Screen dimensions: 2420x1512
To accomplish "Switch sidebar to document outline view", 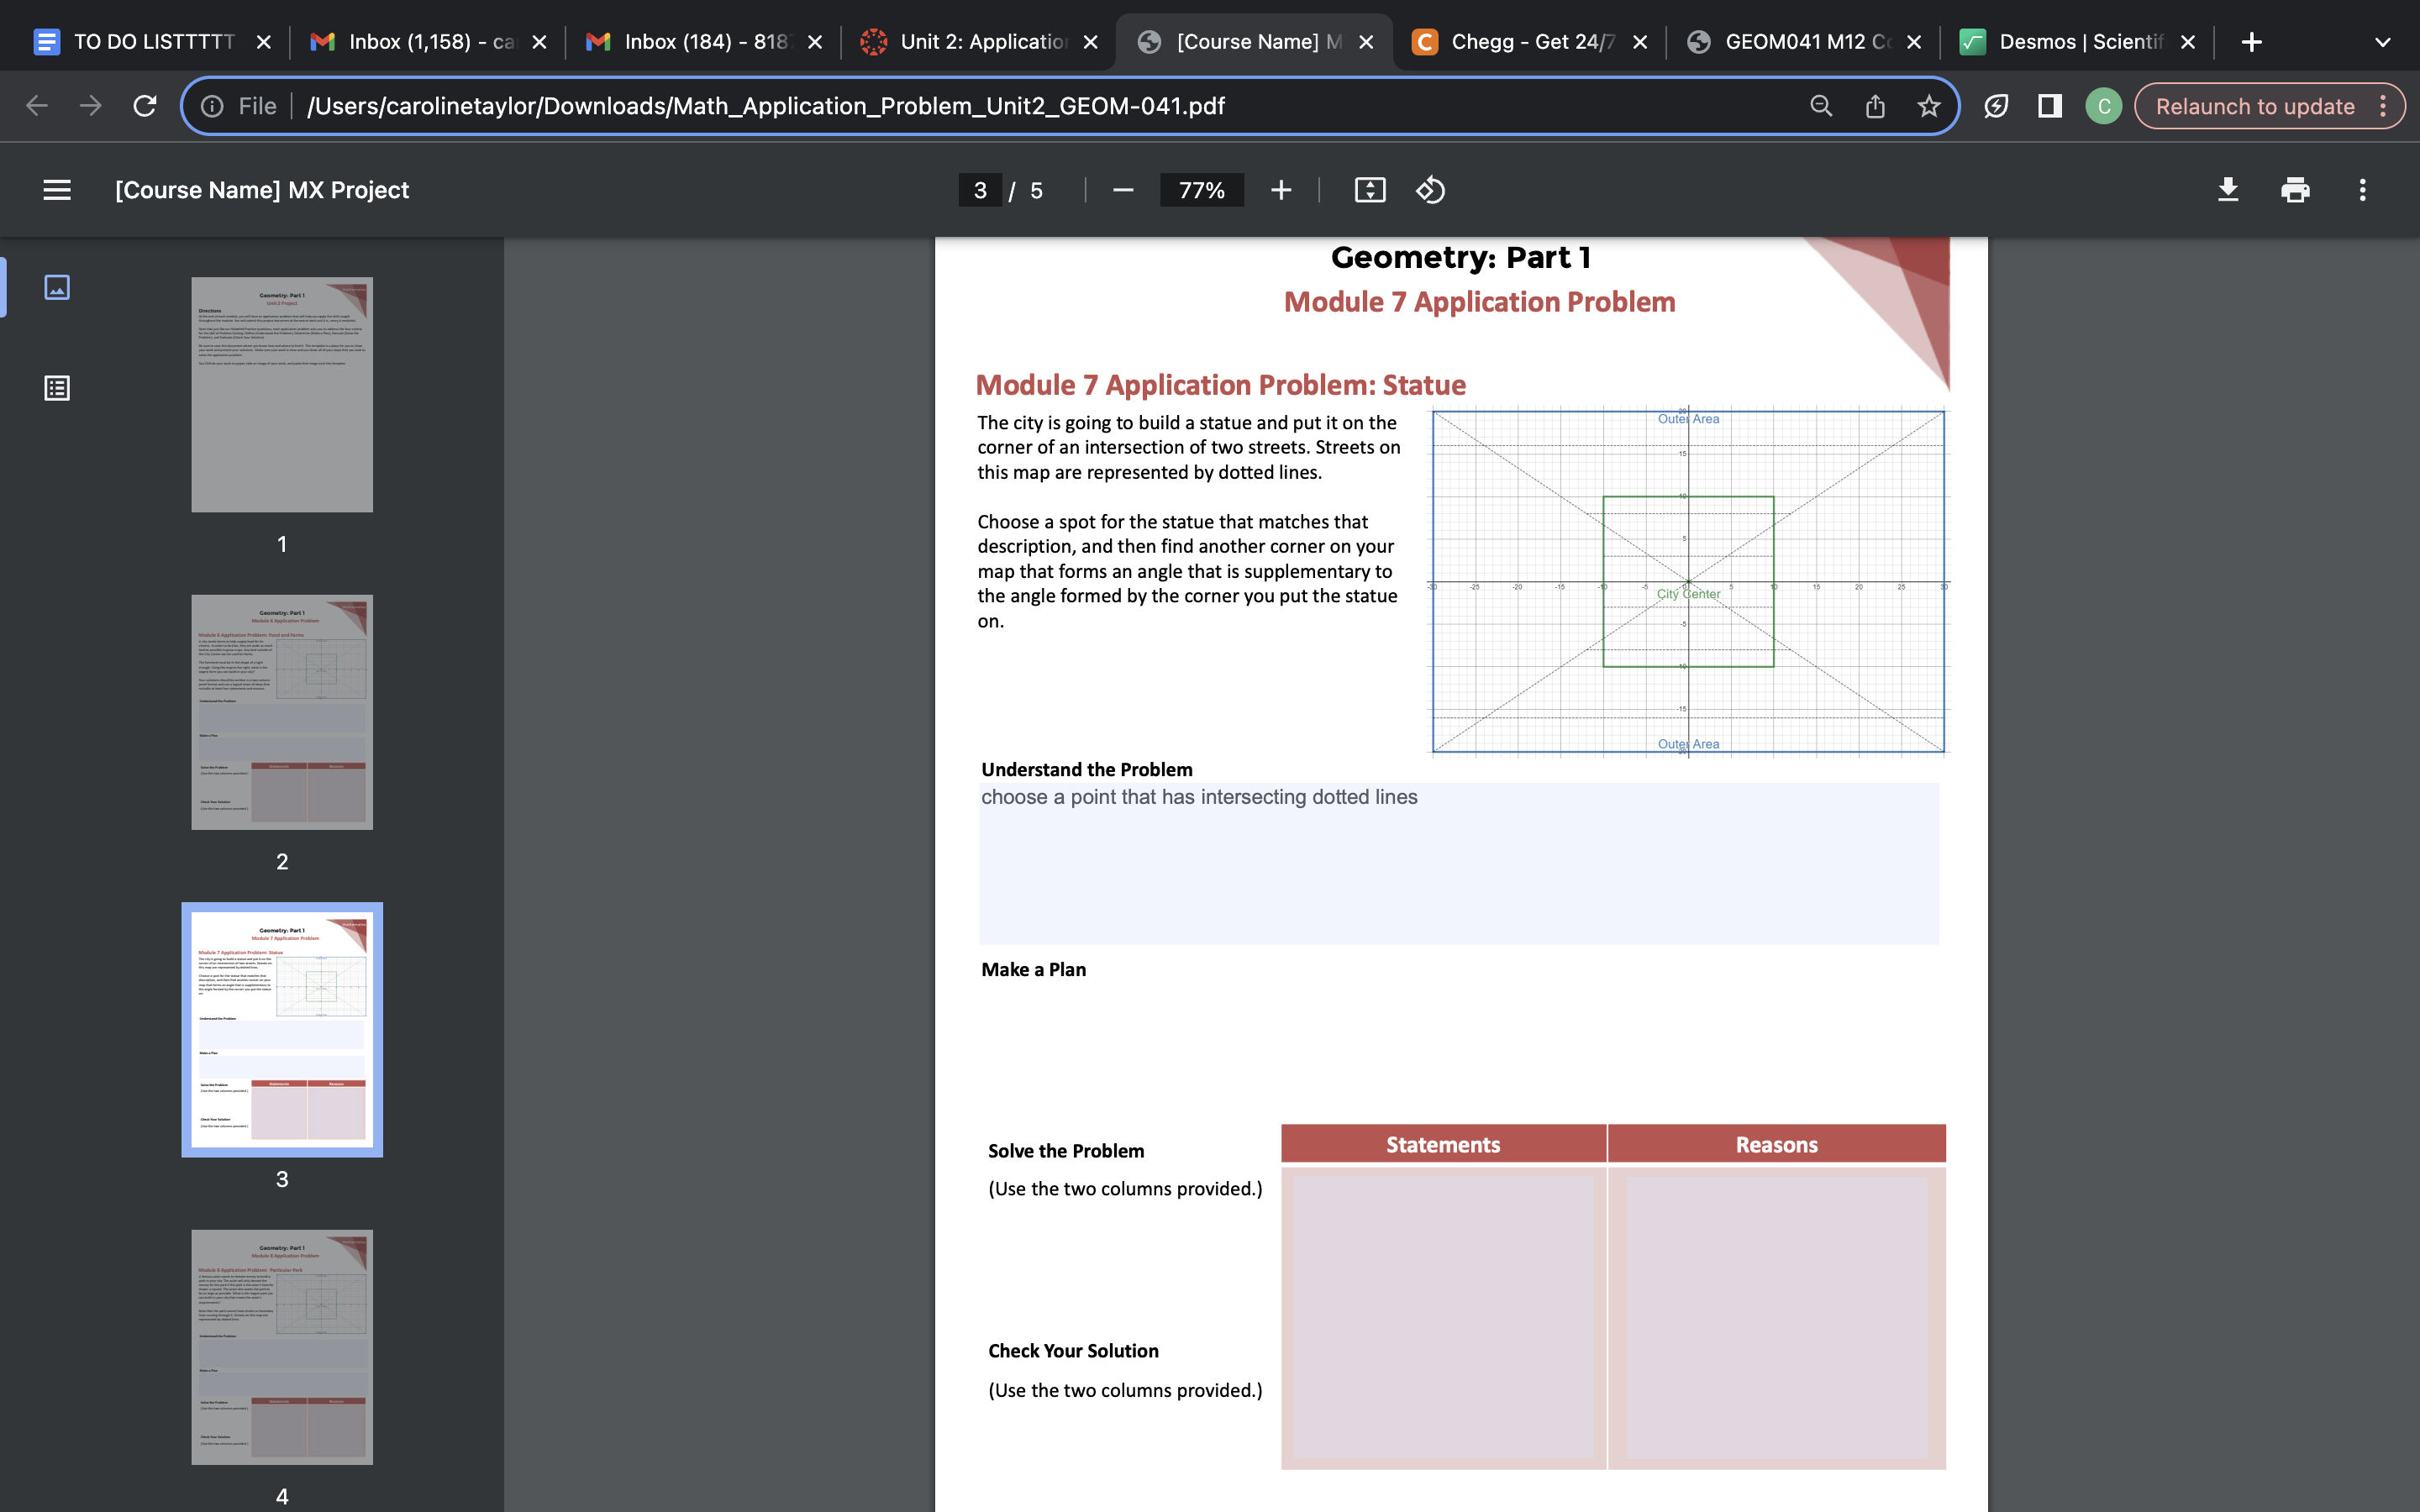I will click(x=57, y=387).
